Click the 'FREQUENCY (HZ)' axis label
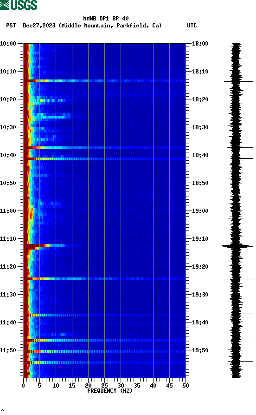This screenshot has height=415, width=256. 110,391
